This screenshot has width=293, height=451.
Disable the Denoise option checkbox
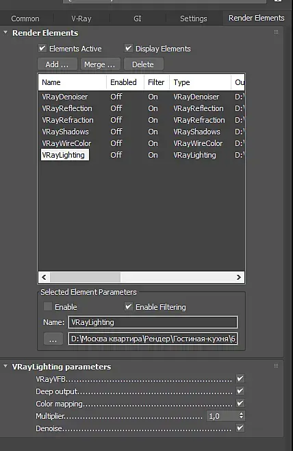point(240,428)
